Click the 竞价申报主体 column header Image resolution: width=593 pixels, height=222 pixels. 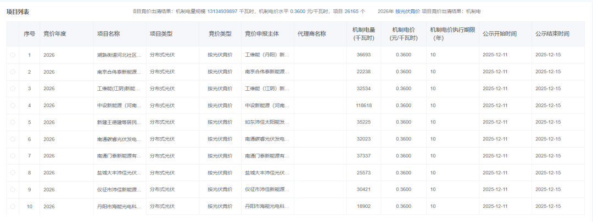[x=262, y=34]
